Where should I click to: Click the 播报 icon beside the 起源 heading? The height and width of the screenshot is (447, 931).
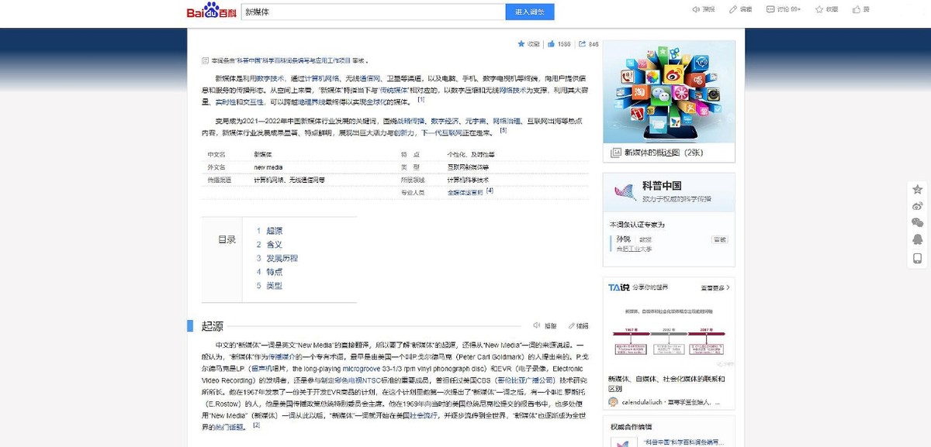[535, 325]
